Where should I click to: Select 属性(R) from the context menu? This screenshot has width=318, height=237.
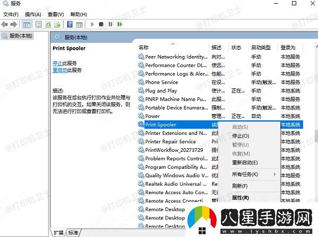[241, 197]
